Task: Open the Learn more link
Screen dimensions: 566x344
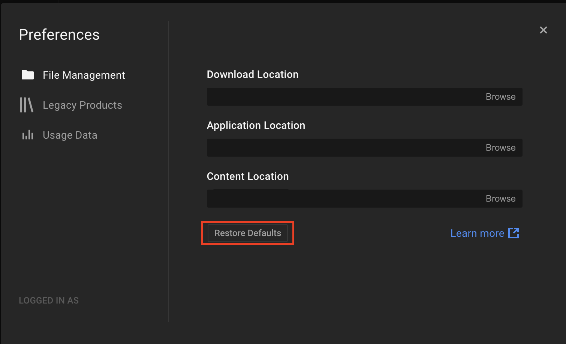Action: pyautogui.click(x=477, y=233)
